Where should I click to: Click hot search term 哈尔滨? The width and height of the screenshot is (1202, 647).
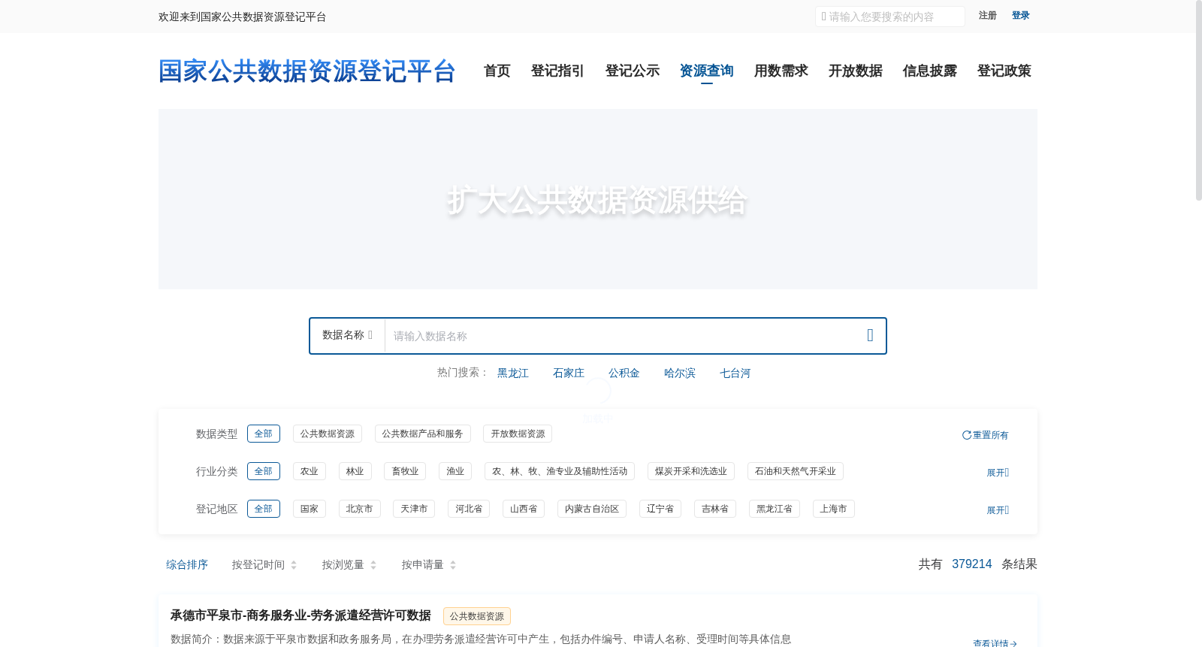(x=680, y=373)
